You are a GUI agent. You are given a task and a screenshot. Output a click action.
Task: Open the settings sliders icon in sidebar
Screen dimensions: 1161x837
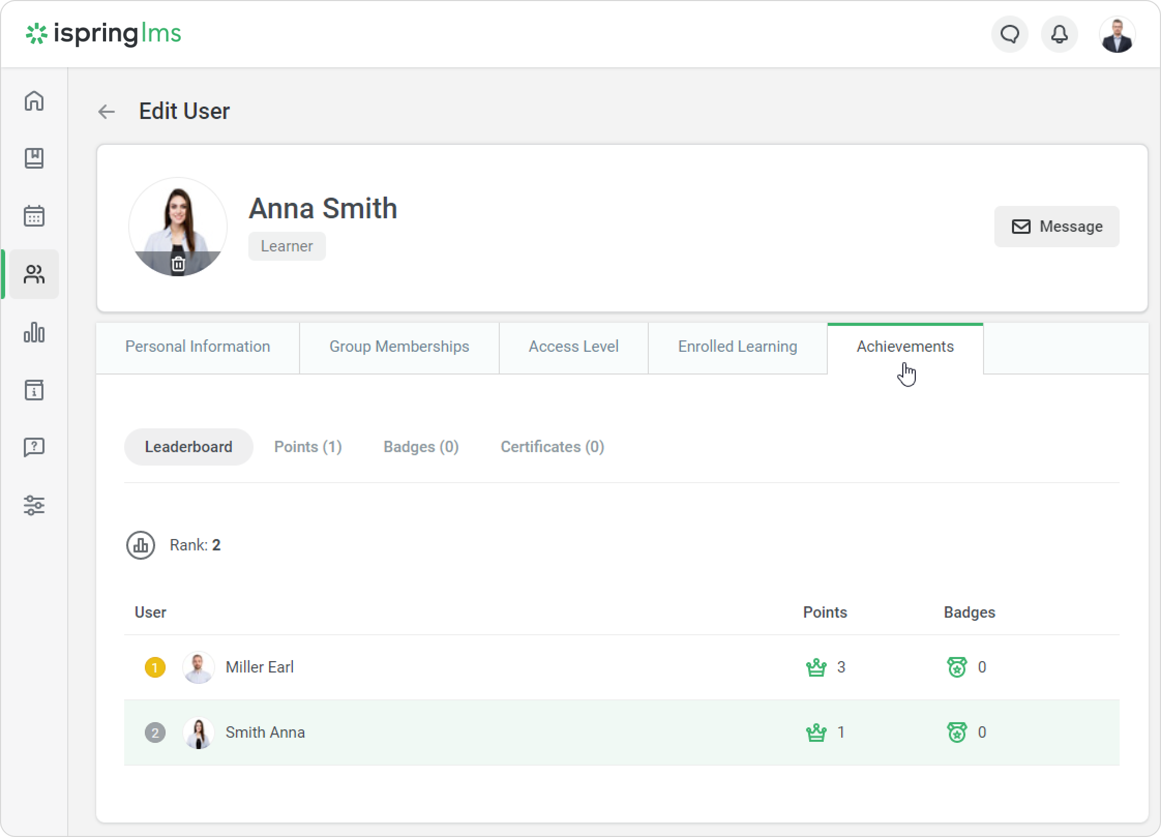tap(34, 505)
